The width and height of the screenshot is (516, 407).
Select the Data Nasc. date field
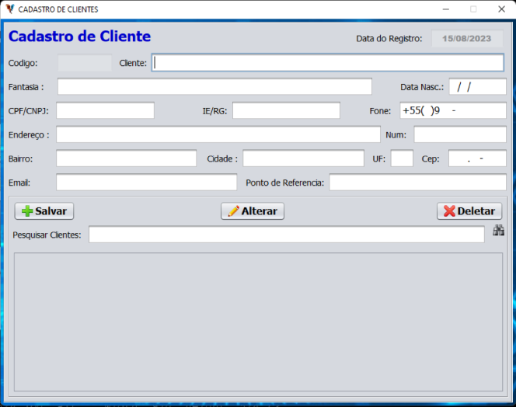(x=477, y=87)
